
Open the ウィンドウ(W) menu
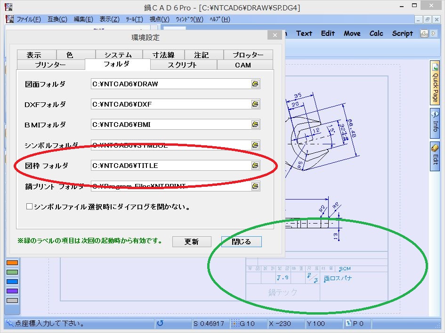click(189, 19)
